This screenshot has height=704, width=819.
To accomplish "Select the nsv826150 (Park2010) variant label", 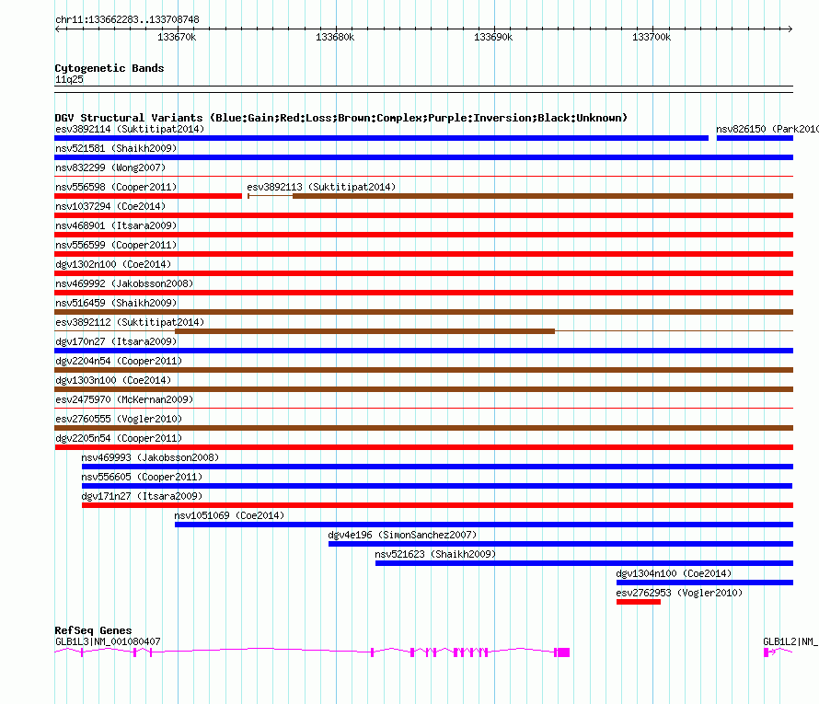I will [767, 129].
